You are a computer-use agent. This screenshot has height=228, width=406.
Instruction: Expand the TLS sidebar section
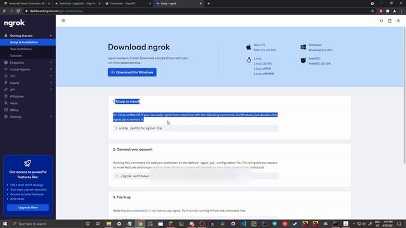point(51,76)
